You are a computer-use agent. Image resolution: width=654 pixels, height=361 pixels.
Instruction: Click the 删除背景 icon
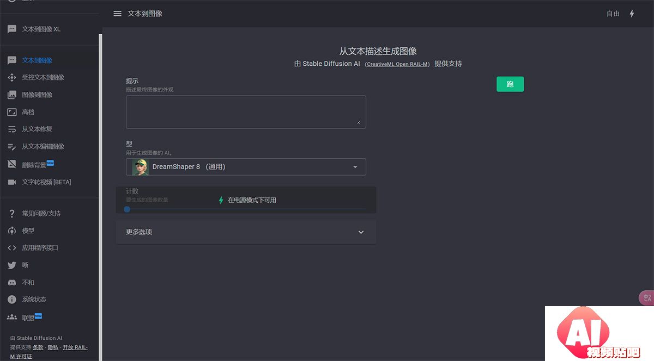(11, 164)
